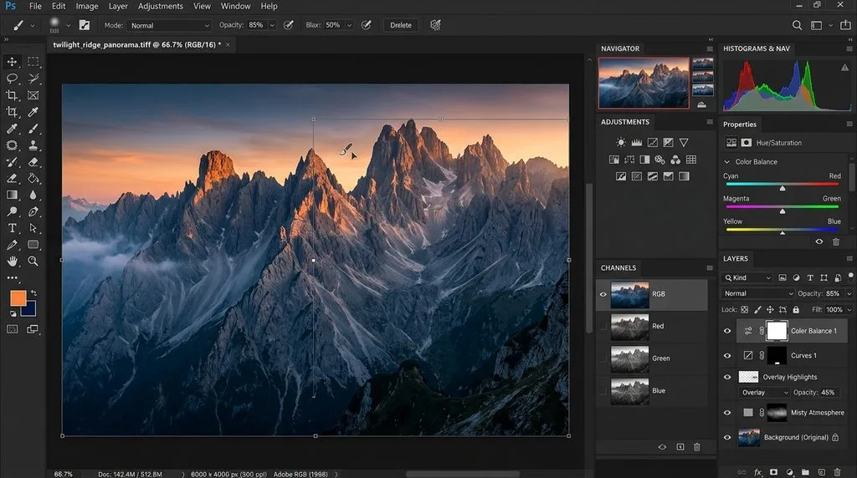Filter layers by type layers icon
The height and width of the screenshot is (478, 857).
click(x=810, y=277)
